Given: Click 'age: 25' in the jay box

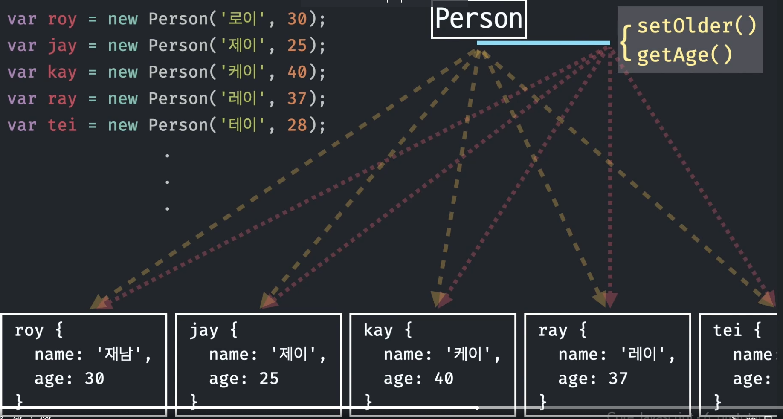Looking at the screenshot, I should 244,379.
